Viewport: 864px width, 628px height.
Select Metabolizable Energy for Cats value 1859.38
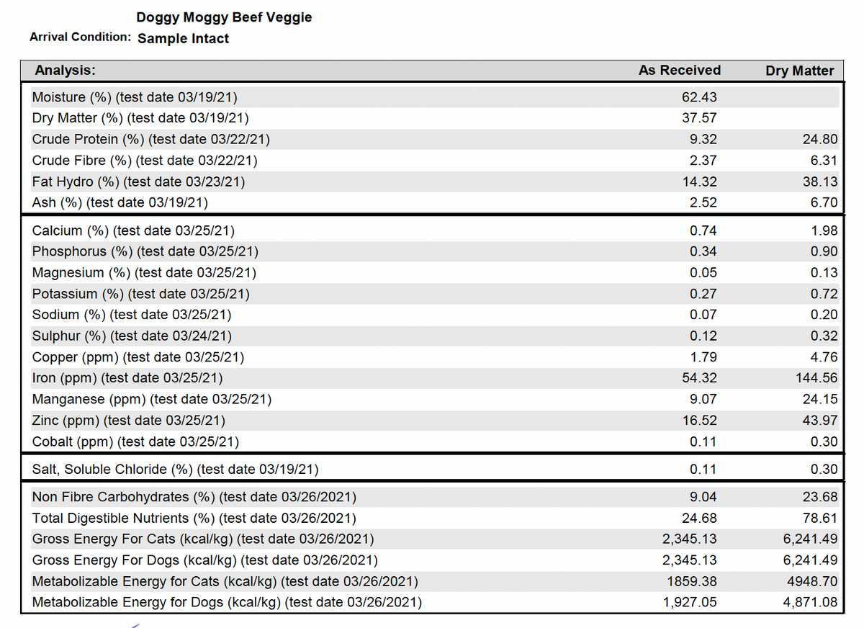693,581
